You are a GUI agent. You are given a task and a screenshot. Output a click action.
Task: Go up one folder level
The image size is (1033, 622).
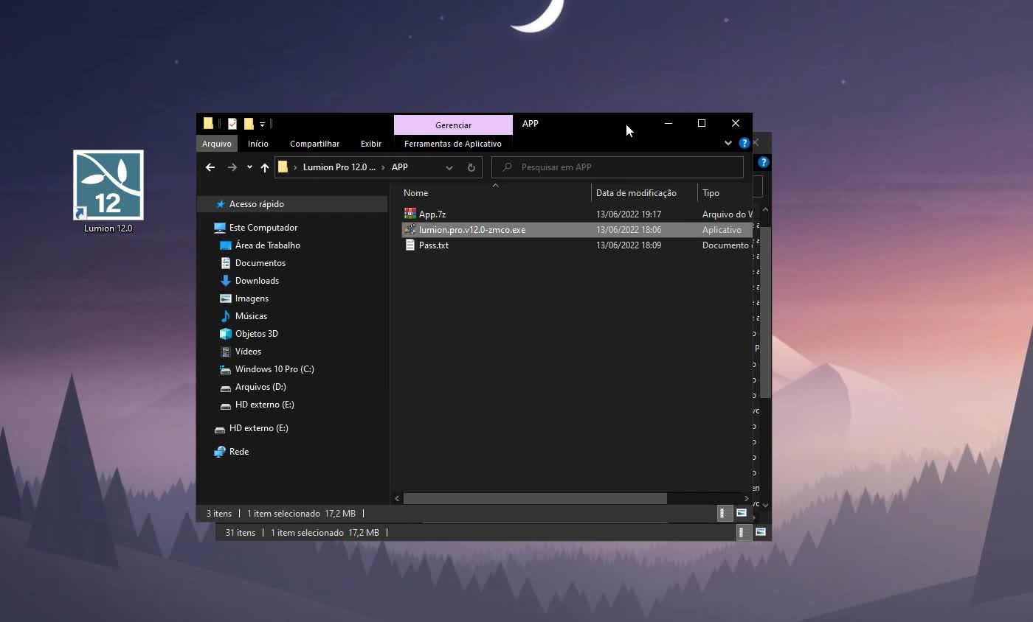[x=265, y=167]
